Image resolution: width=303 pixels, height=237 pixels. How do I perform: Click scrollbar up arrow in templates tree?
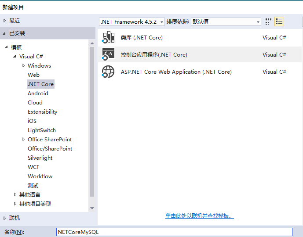(92, 43)
